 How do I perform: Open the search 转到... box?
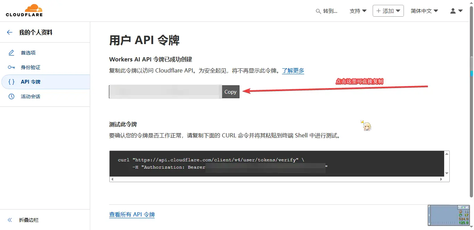click(x=327, y=11)
